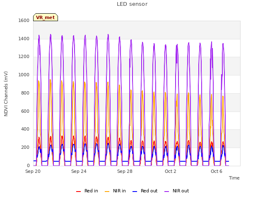The width and height of the screenshot is (265, 199).
Task: Click the Sep 28 x-axis tick label
Action: (x=125, y=171)
